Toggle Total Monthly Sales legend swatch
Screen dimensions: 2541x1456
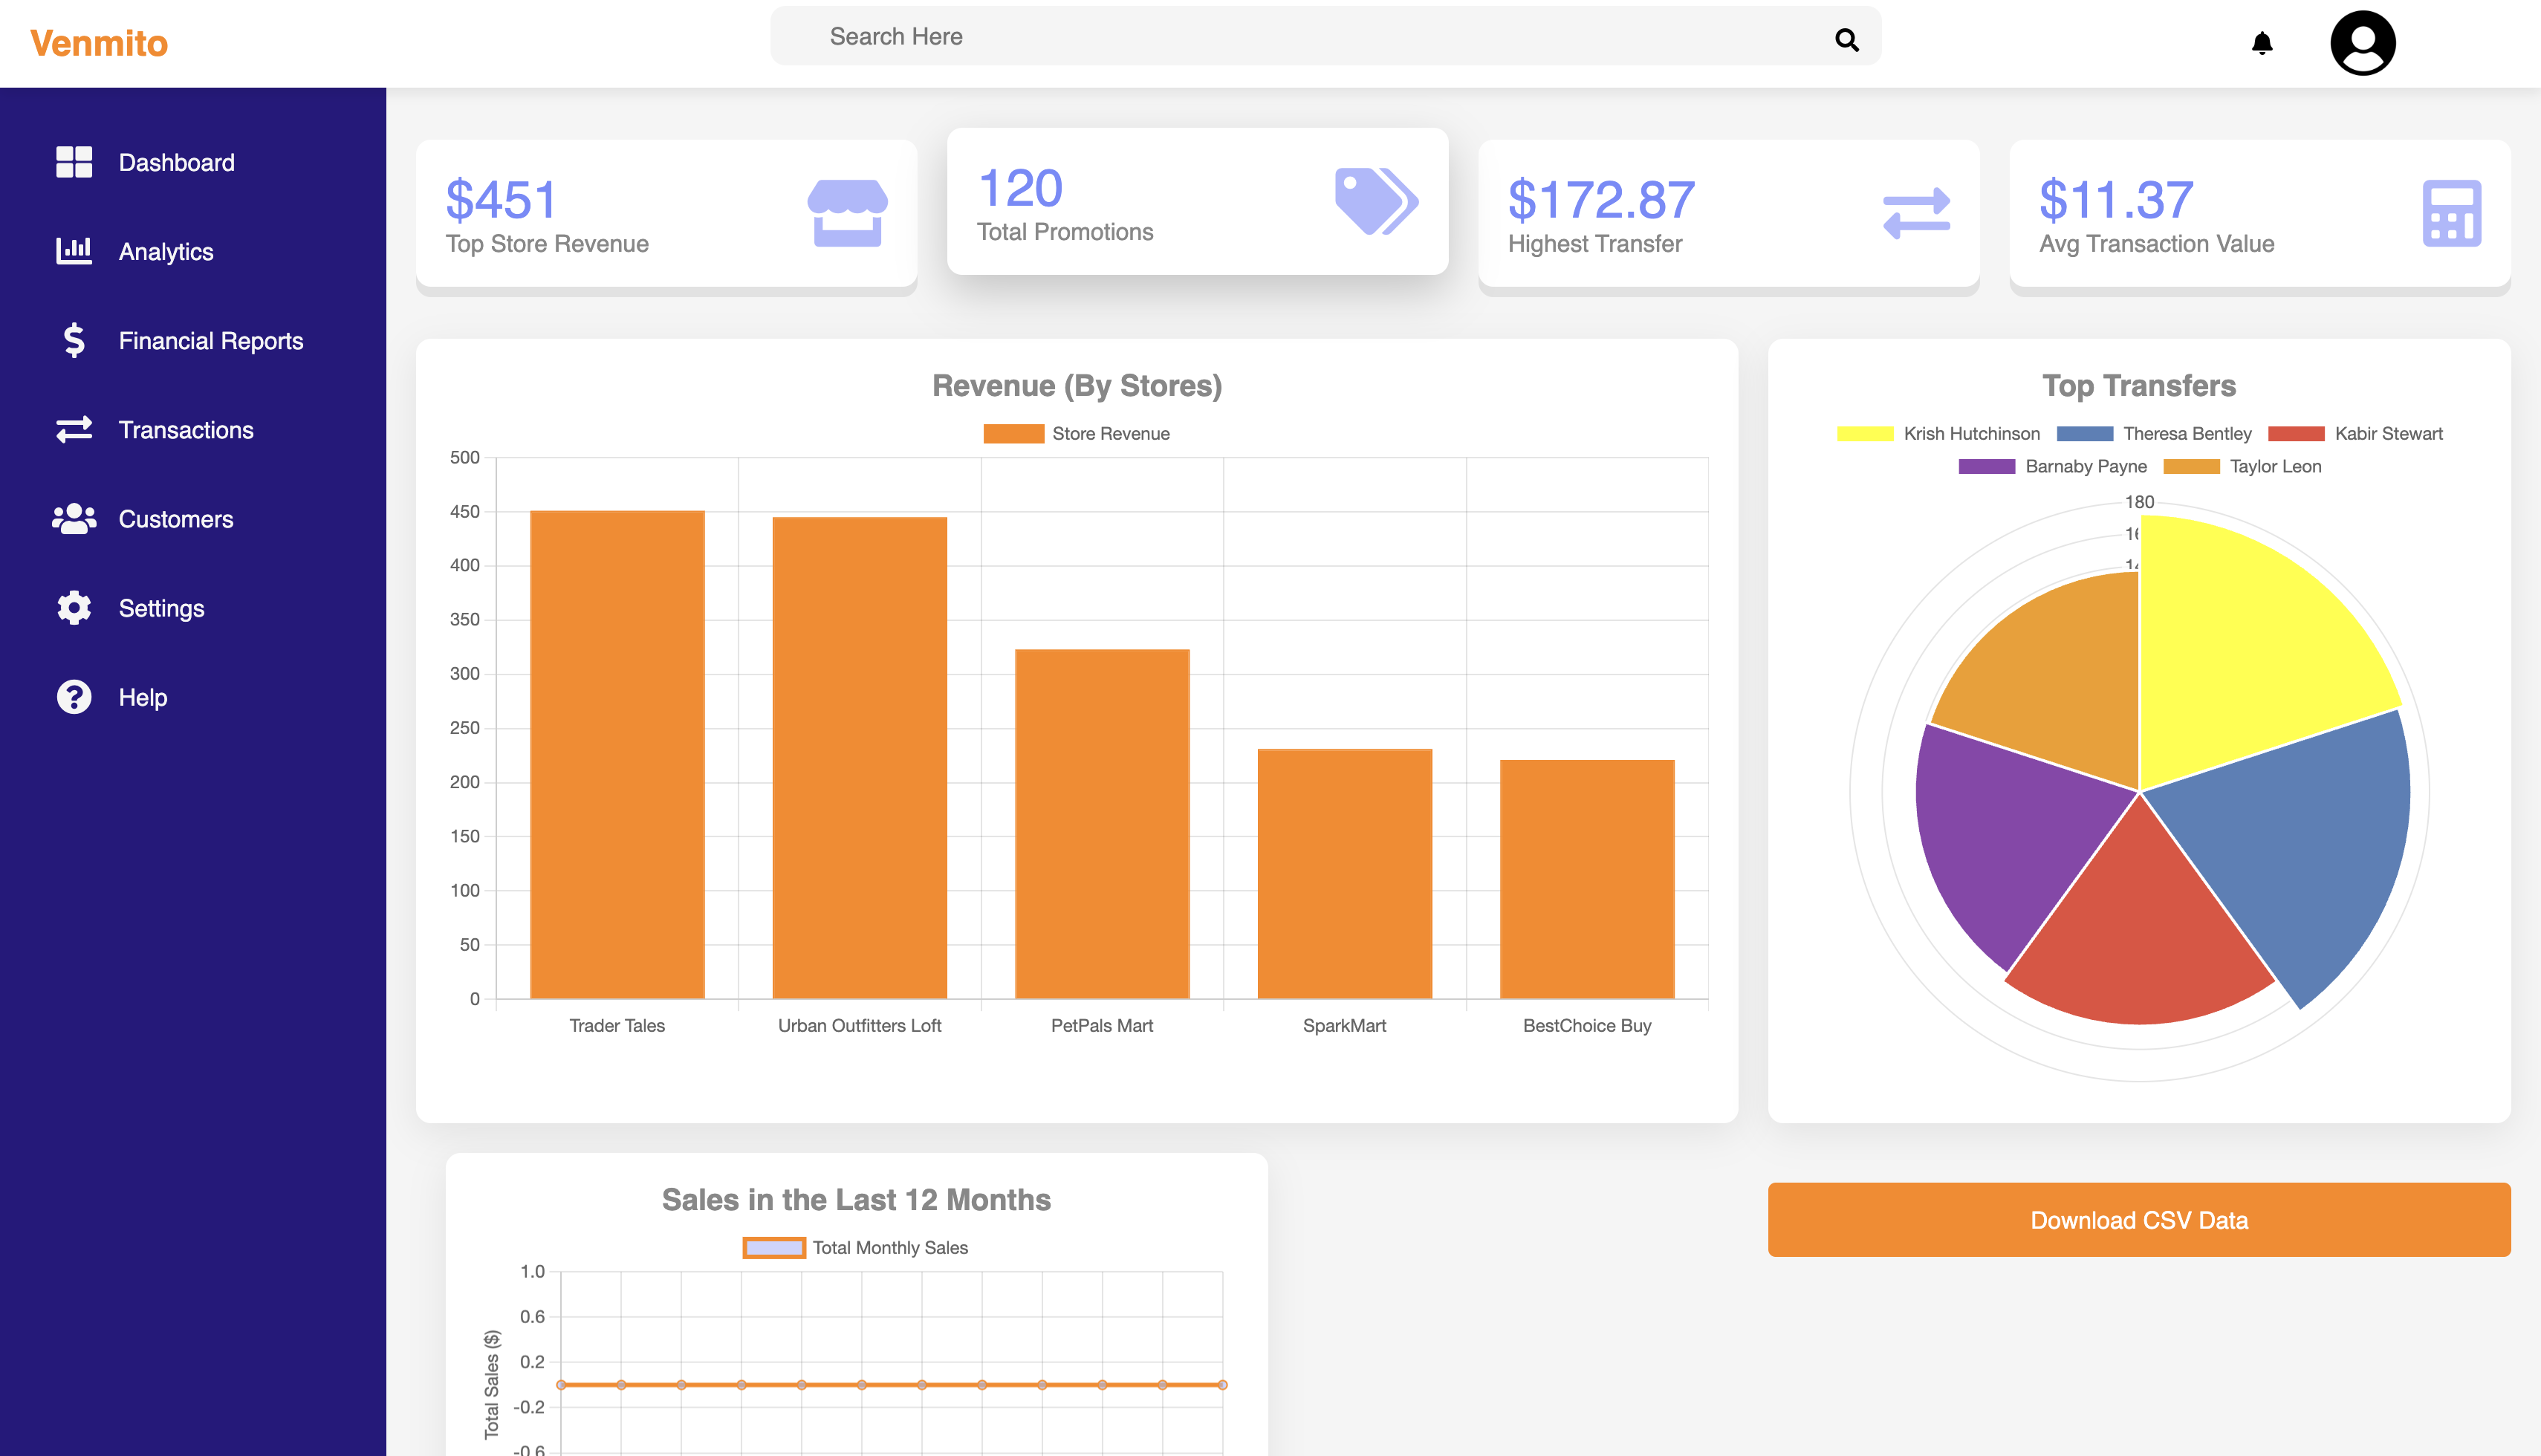pos(774,1247)
